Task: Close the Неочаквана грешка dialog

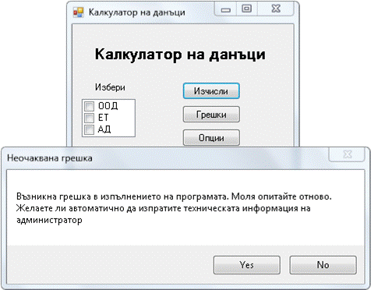Action: (x=348, y=154)
